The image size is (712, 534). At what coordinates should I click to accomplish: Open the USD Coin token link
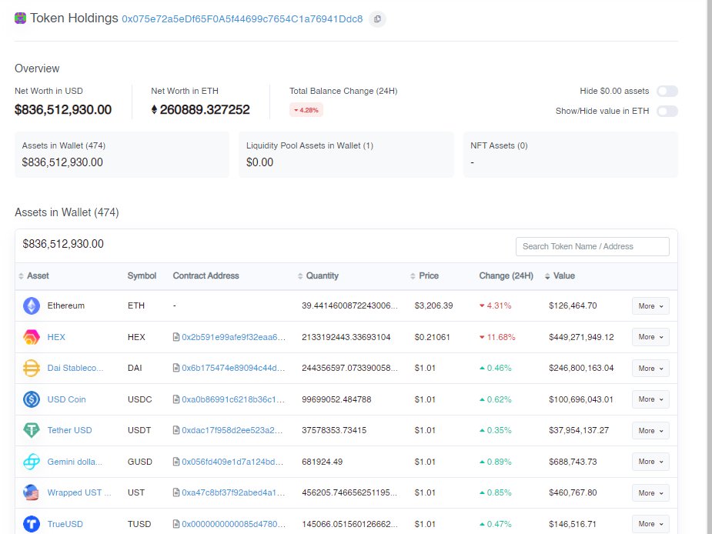click(x=66, y=399)
